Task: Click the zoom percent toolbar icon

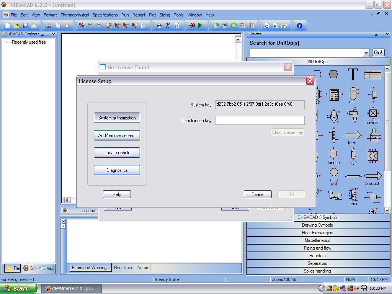Action: click(x=82, y=26)
